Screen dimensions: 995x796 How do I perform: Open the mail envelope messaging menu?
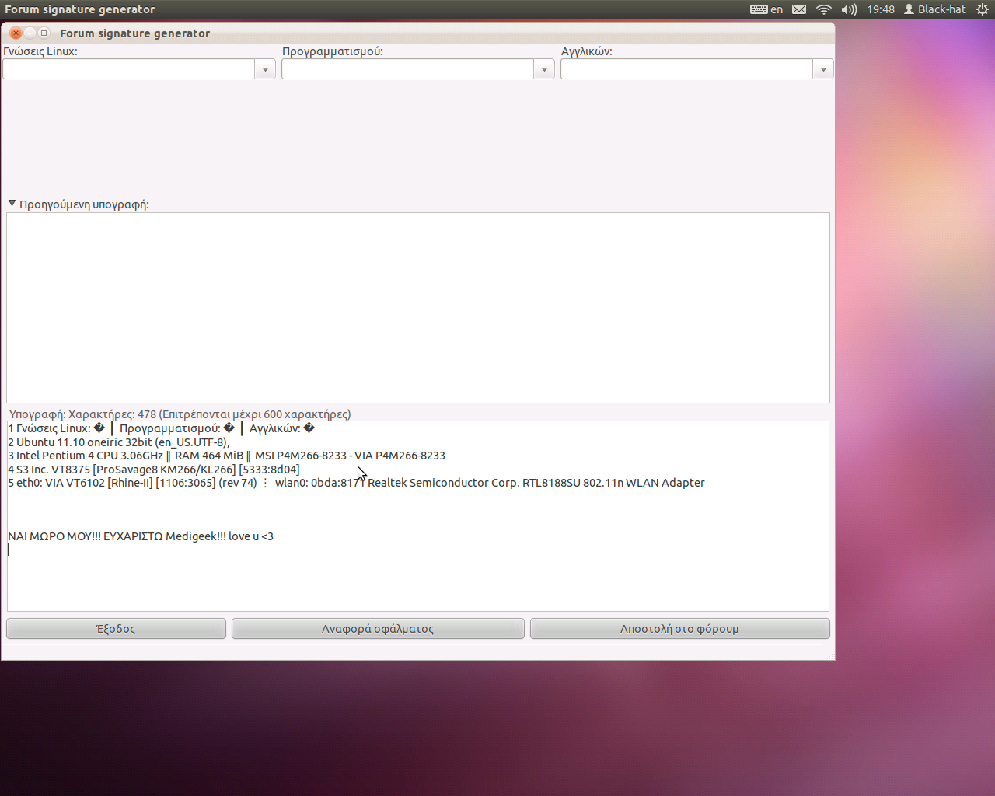click(x=799, y=9)
